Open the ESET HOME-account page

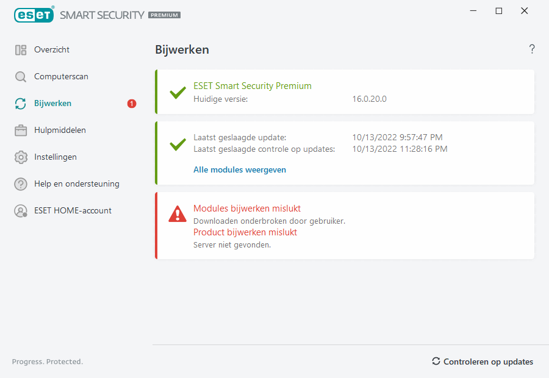tap(73, 211)
